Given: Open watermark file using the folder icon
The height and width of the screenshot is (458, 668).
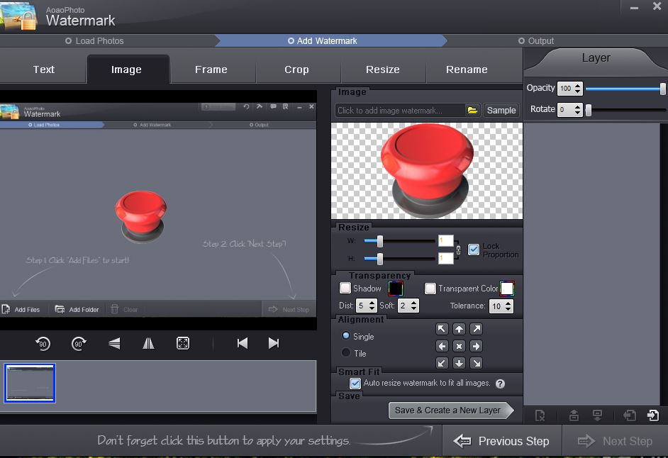Looking at the screenshot, I should click(x=472, y=111).
